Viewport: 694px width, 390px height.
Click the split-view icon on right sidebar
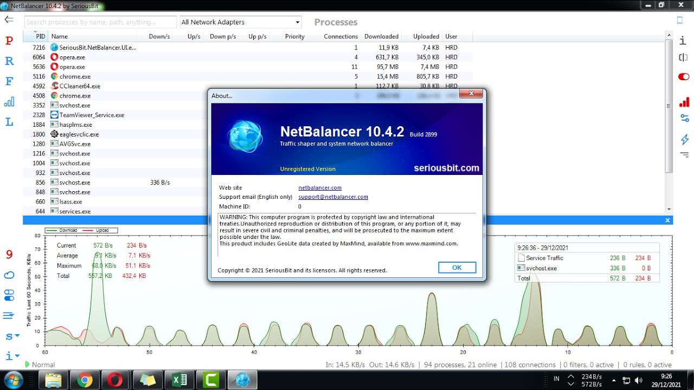tap(683, 57)
